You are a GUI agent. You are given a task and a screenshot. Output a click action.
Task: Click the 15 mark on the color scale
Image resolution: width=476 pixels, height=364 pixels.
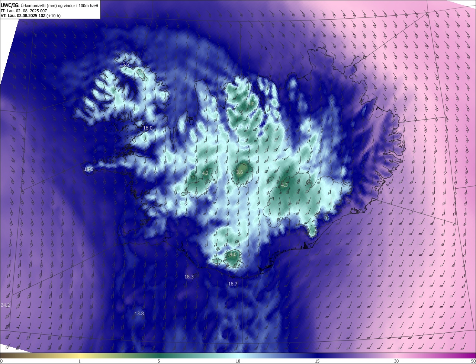[x=317, y=361]
